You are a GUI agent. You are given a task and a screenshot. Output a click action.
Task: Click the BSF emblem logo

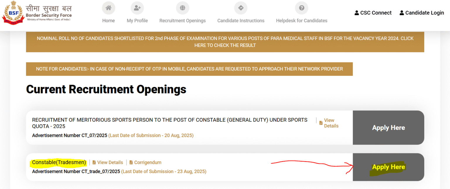pos(13,12)
